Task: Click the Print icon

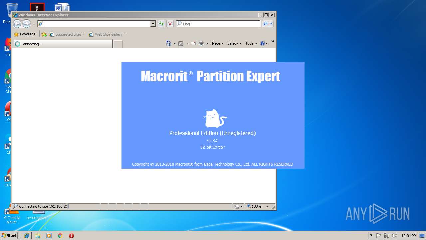Action: point(201,43)
